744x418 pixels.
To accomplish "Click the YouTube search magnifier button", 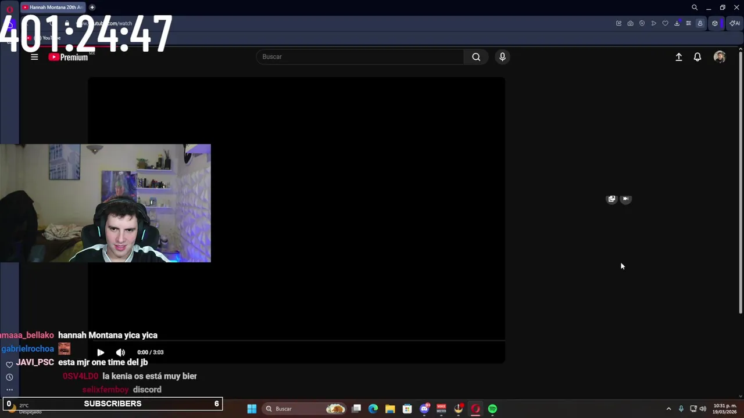I will [476, 57].
